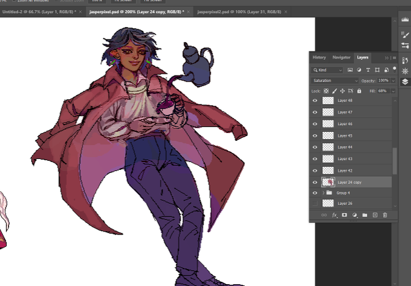Open the Navigator ship-wheel icon in dock
This screenshot has width=411, height=286.
(405, 71)
